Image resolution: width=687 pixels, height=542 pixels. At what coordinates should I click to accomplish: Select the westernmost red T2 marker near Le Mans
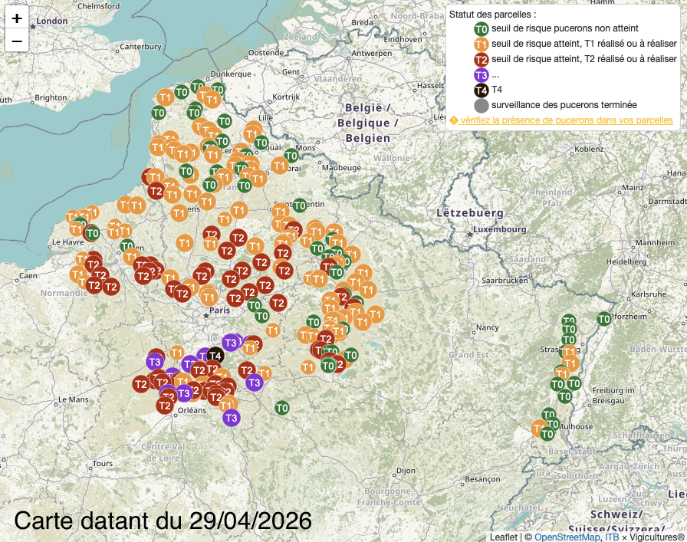141,384
